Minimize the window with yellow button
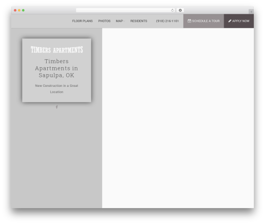Image resolution: width=265 pixels, height=224 pixels. coord(19,10)
